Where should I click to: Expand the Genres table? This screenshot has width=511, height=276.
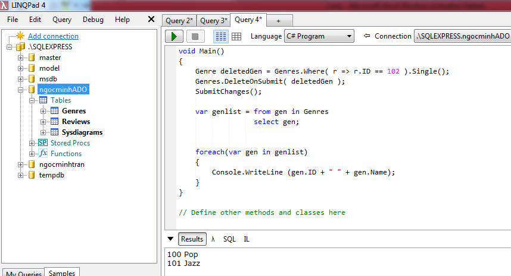click(43, 112)
